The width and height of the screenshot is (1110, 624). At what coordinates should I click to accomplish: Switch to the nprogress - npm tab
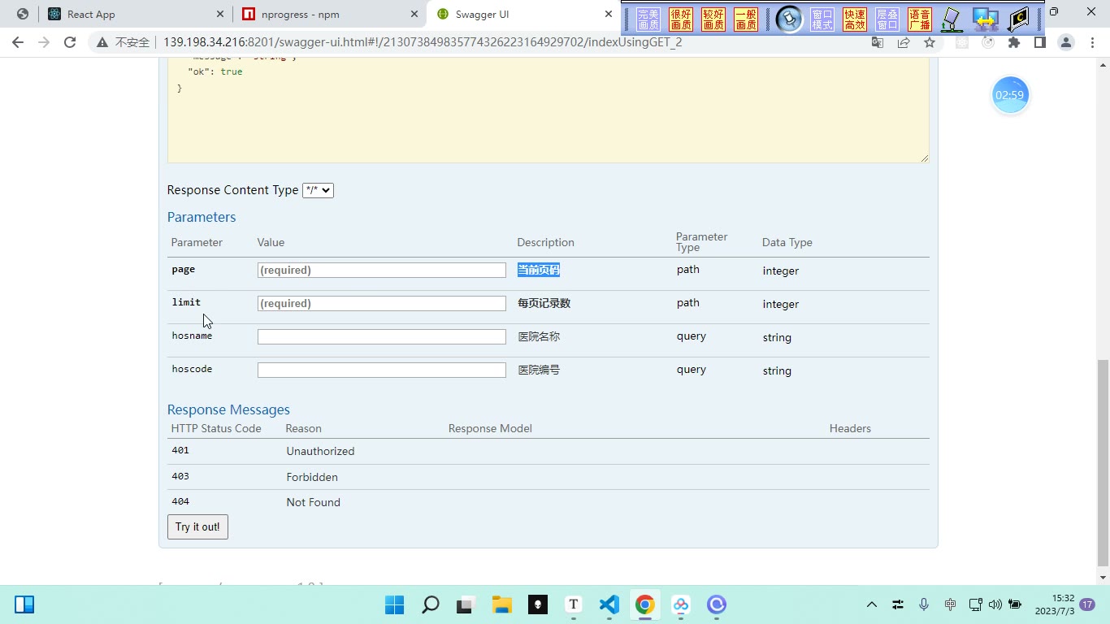click(x=328, y=14)
